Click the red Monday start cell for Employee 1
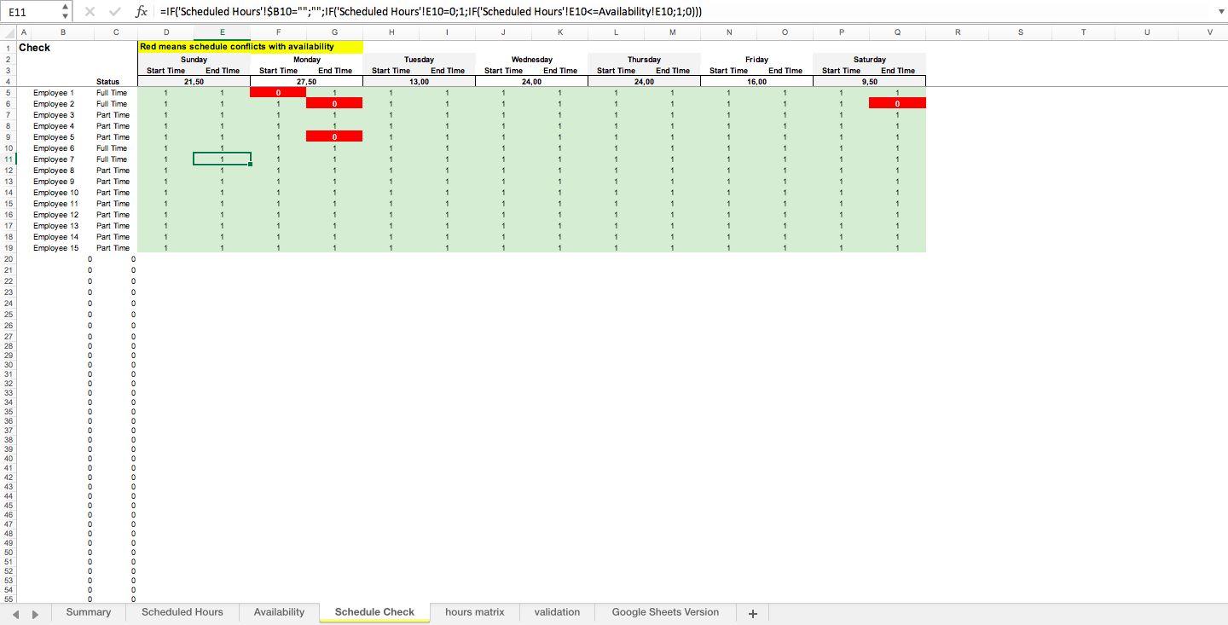 point(278,92)
